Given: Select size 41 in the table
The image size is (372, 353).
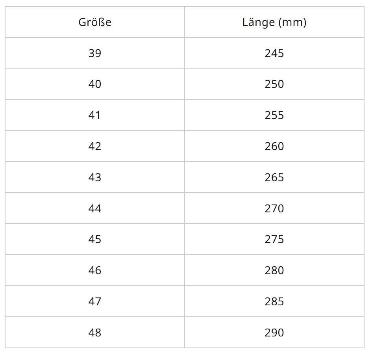Looking at the screenshot, I should coord(95,115).
